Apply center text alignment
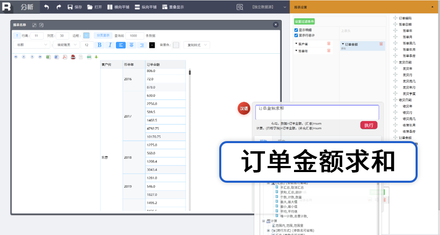 point(131,45)
